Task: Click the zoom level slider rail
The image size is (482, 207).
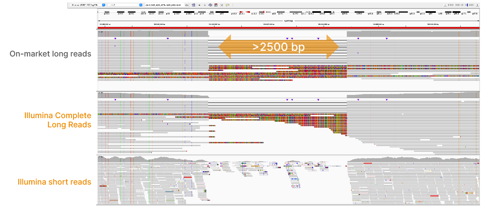Action: tap(462, 5)
